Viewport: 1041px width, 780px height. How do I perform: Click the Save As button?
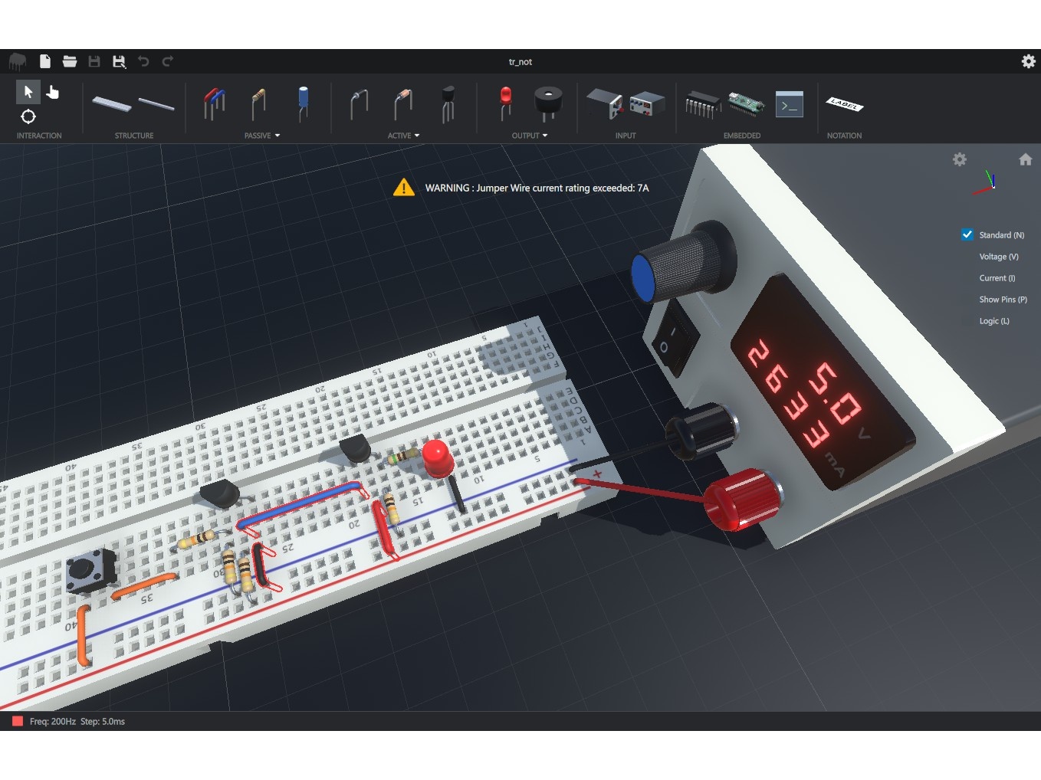[119, 61]
